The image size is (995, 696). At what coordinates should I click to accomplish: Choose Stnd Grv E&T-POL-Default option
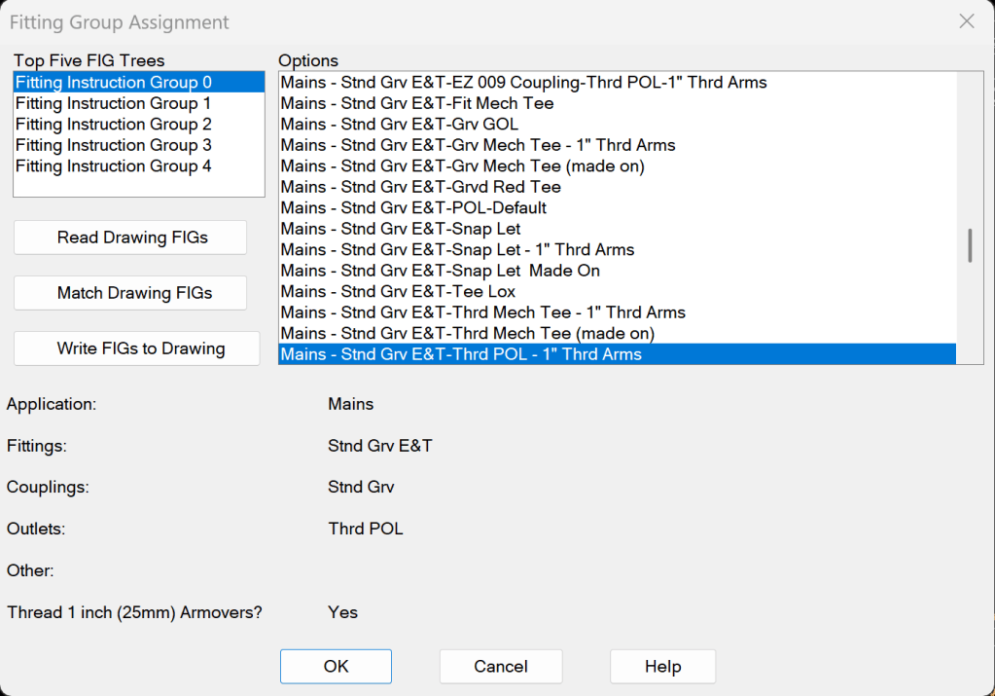(618, 207)
